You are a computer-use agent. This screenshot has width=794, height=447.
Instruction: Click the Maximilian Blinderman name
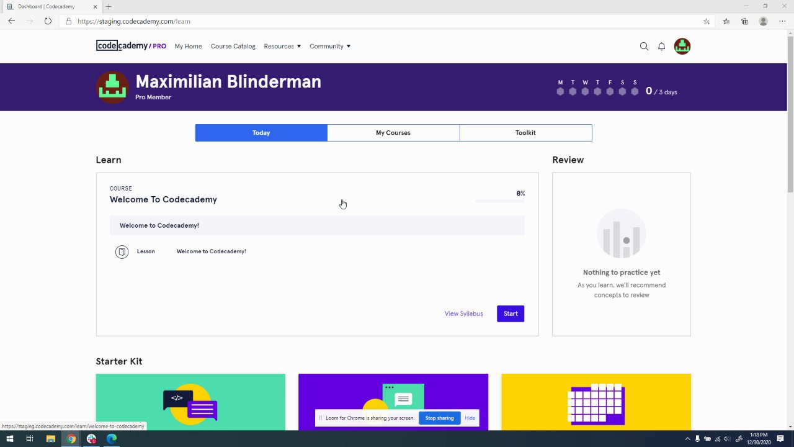click(x=228, y=82)
